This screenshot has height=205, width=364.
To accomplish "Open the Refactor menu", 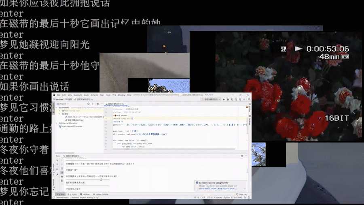I will tap(94, 95).
